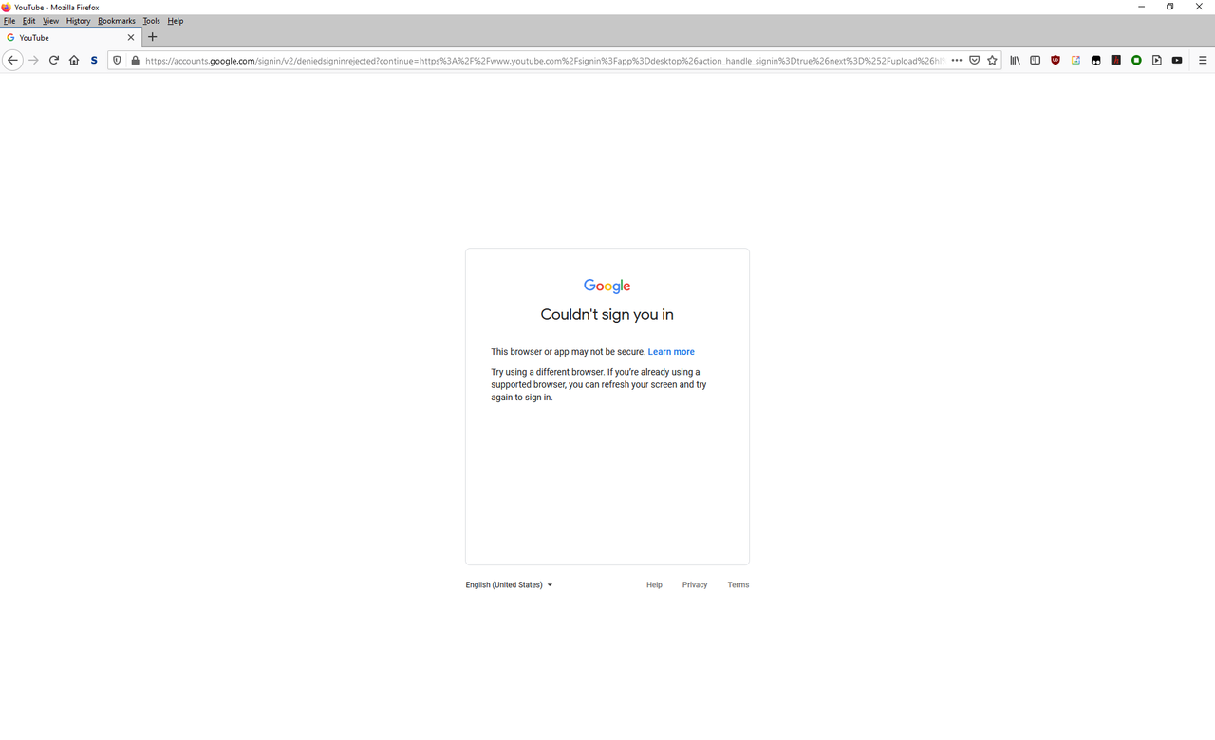This screenshot has height=740, width=1215.
Task: Open the Privacy footer link
Action: [x=695, y=585]
